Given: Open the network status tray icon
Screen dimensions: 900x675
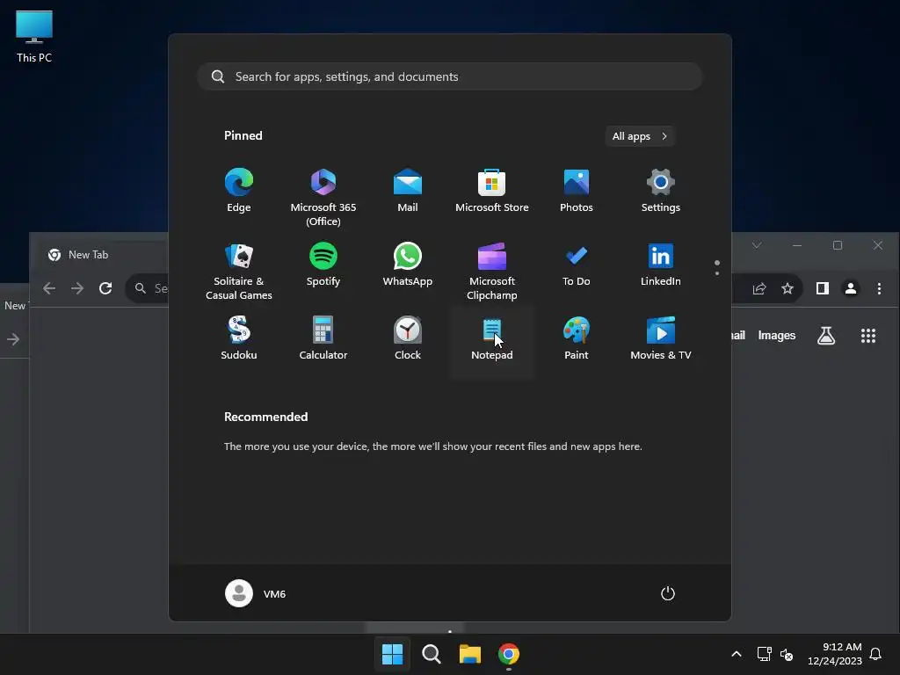Looking at the screenshot, I should coord(764,654).
